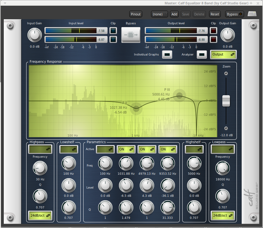Screen dimensions: 263x228
Task: Click the Lowshelf level knob
Action: (x=68, y=185)
